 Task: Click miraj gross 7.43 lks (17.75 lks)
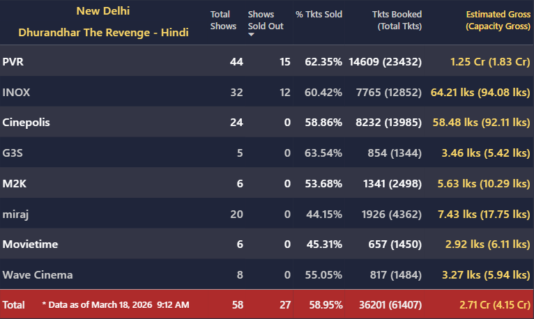484,215
